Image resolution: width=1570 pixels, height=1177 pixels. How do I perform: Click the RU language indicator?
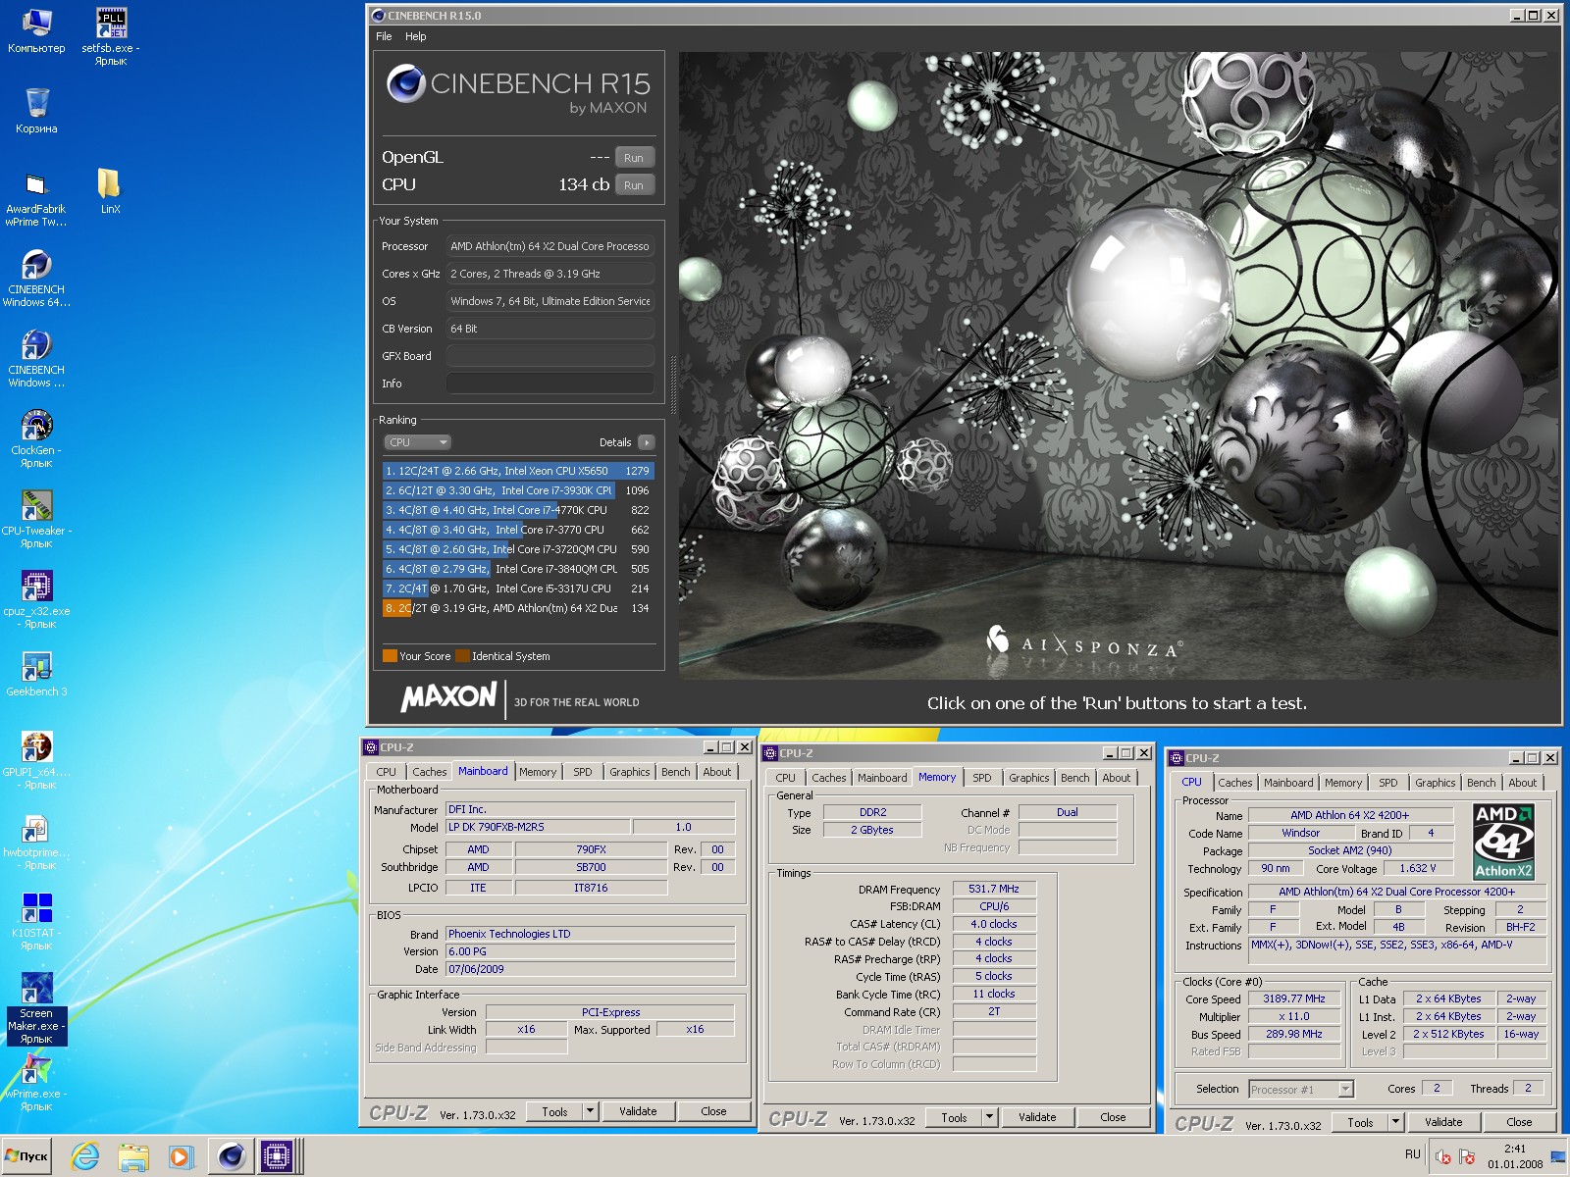(x=1413, y=1154)
